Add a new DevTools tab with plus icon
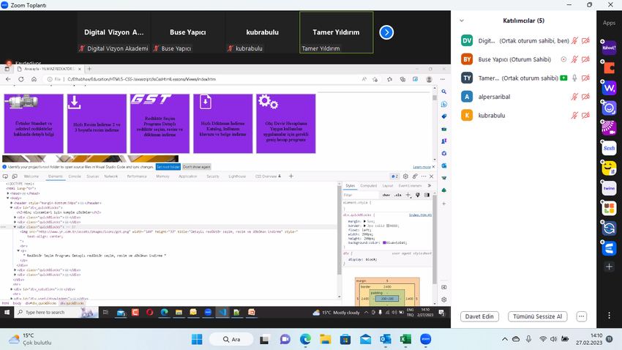The width and height of the screenshot is (622, 350). pyautogui.click(x=291, y=176)
